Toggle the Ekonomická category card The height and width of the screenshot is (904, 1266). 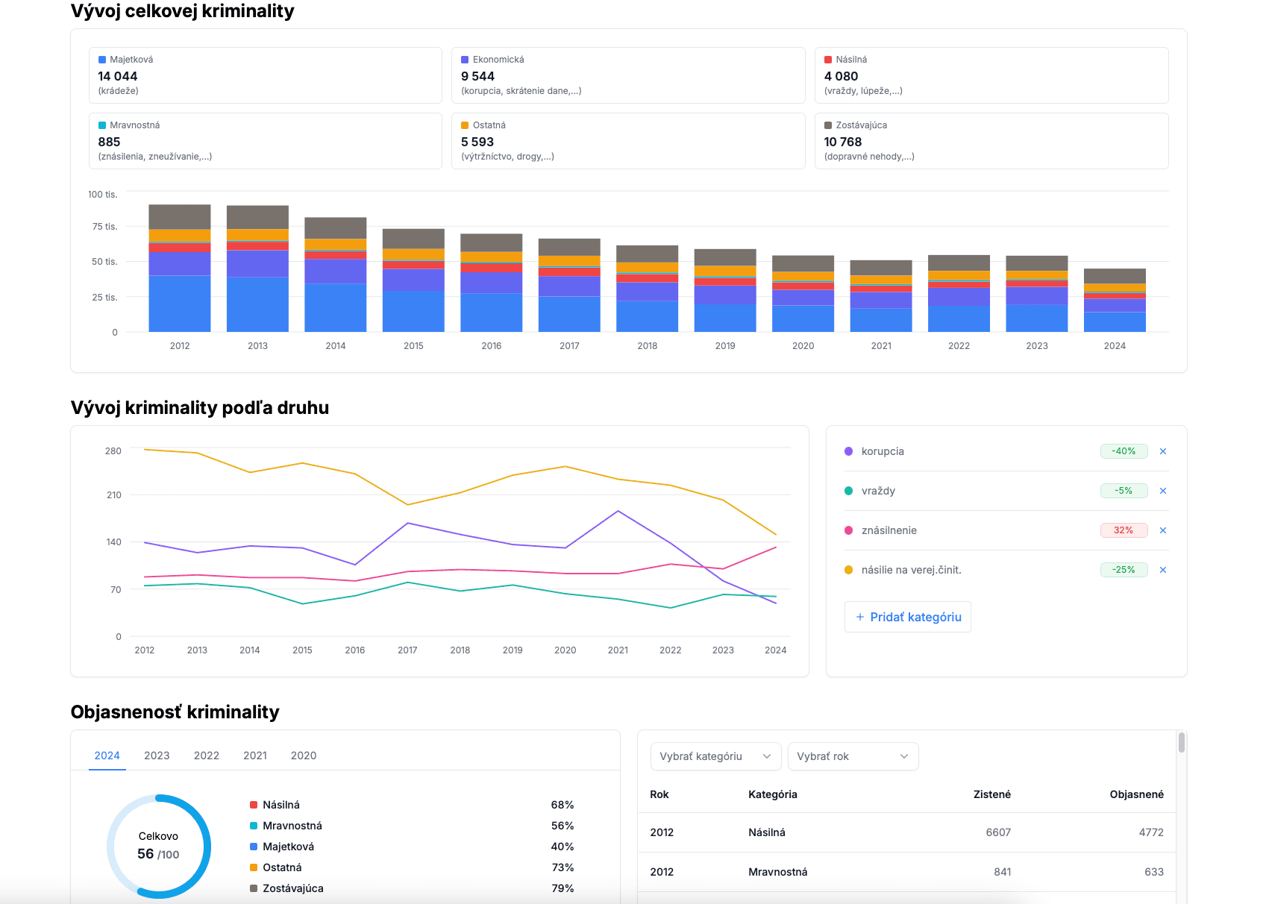(627, 75)
